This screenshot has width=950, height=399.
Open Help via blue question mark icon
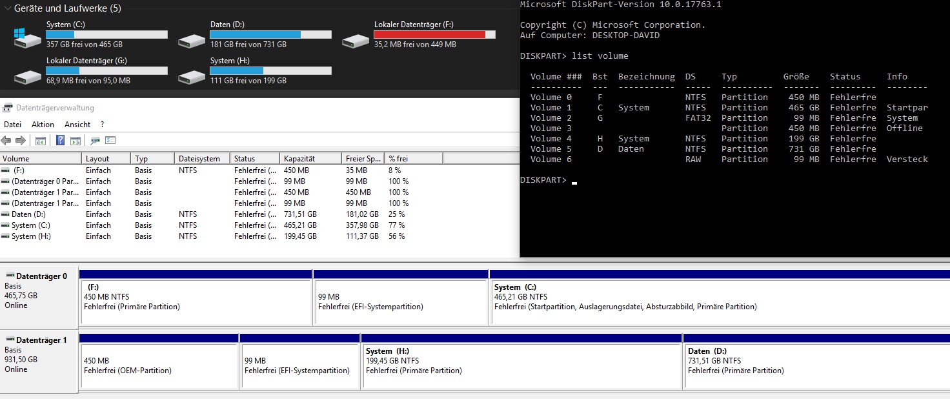pos(60,141)
